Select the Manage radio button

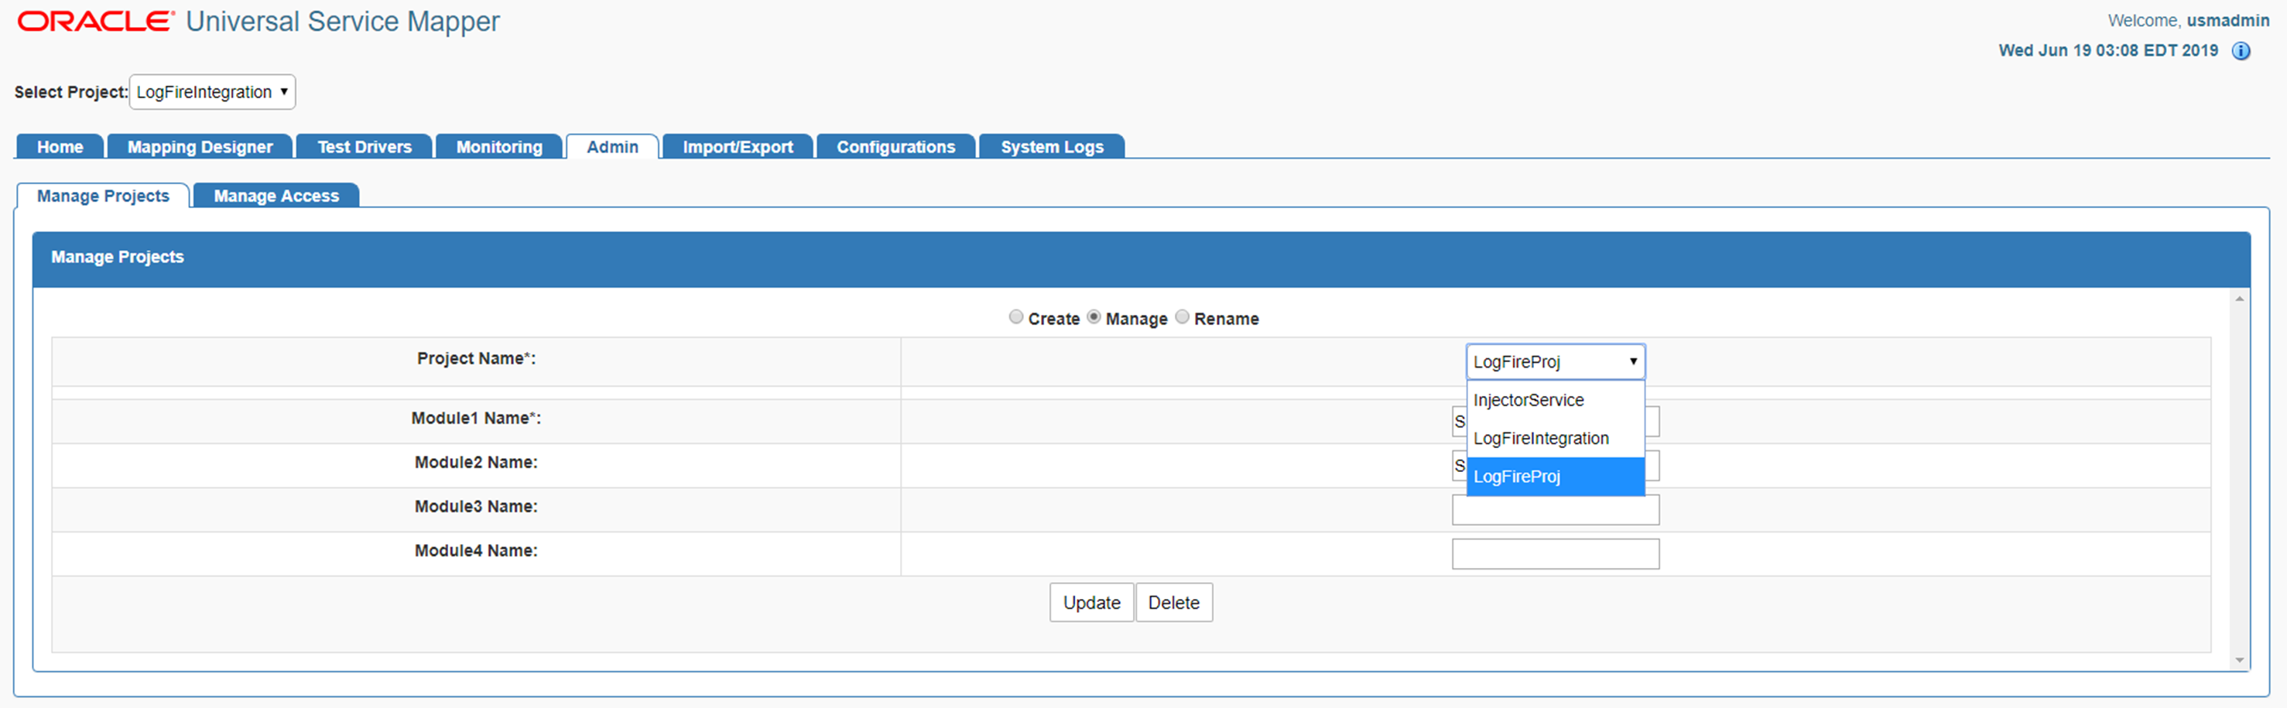point(1094,317)
